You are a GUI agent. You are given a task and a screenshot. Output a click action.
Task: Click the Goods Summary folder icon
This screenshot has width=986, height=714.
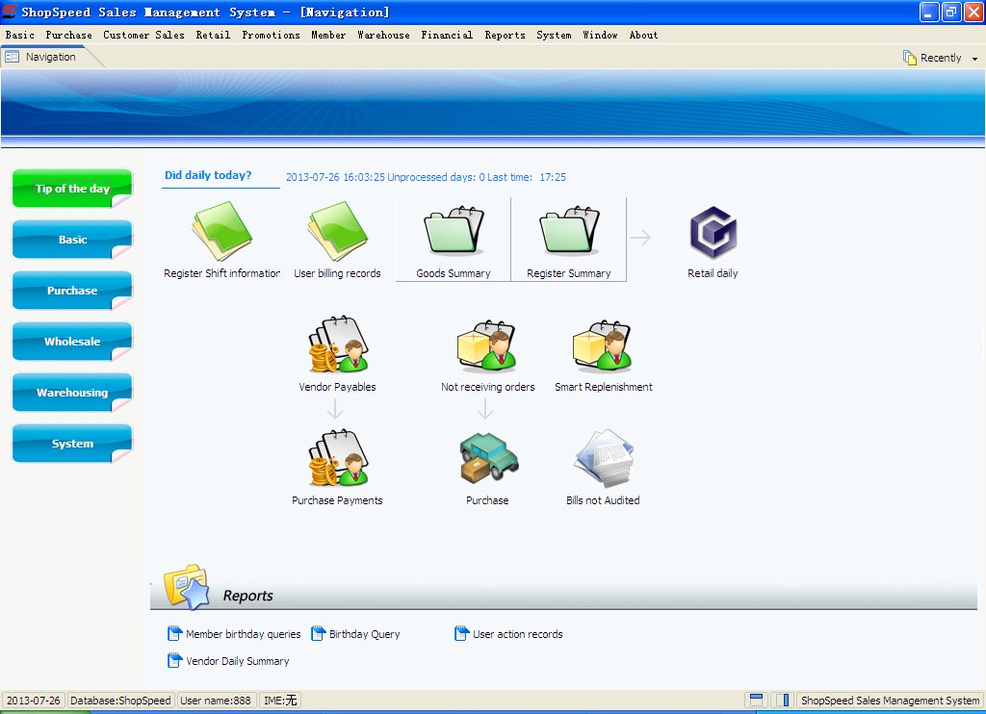point(454,233)
